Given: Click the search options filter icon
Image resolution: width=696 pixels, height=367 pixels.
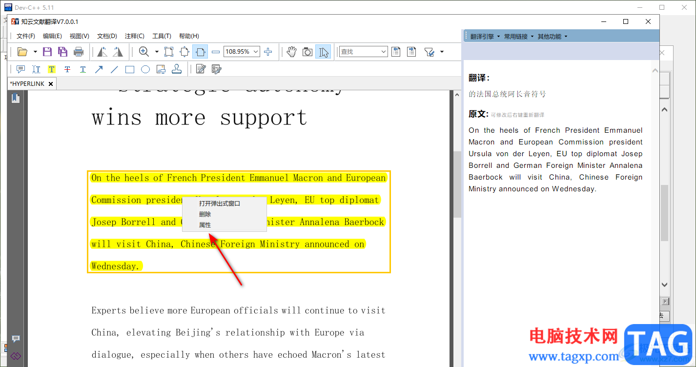Looking at the screenshot, I should (430, 52).
